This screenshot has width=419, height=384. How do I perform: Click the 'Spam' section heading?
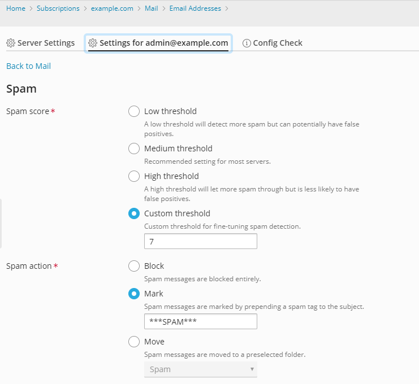tap(21, 89)
